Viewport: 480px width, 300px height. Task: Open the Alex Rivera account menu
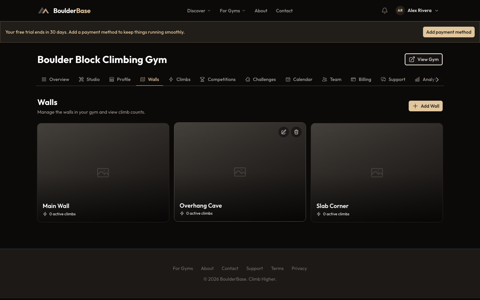[x=417, y=11]
